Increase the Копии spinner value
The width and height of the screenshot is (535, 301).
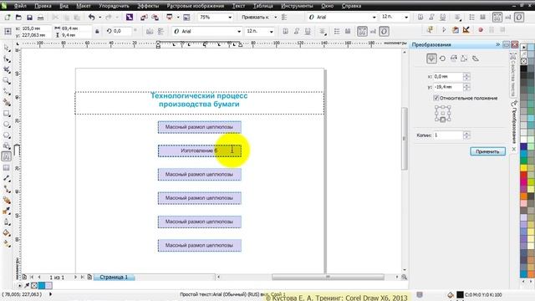[x=466, y=133]
